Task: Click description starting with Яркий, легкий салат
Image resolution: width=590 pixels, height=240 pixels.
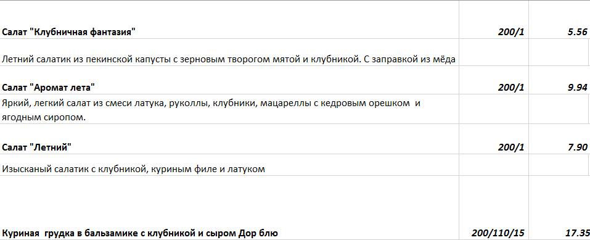Action: [229, 109]
